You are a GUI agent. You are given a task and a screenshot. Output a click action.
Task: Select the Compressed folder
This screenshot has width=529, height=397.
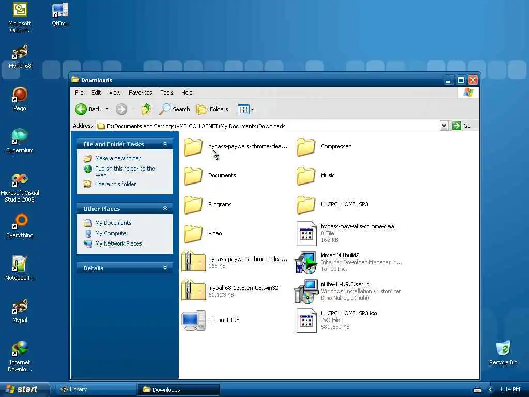[324, 147]
